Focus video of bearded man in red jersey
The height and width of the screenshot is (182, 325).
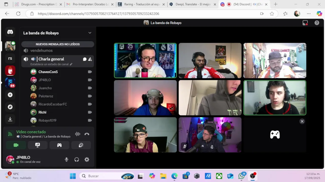pyautogui.click(x=210, y=60)
